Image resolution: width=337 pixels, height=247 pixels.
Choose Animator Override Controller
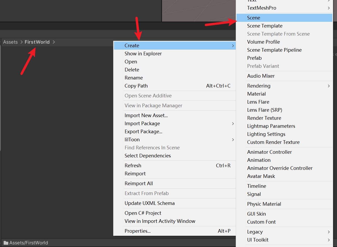coord(285,168)
